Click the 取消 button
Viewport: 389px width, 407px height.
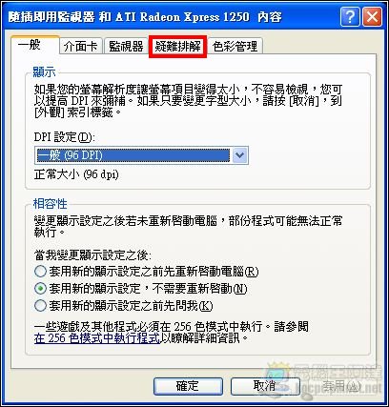(265, 386)
